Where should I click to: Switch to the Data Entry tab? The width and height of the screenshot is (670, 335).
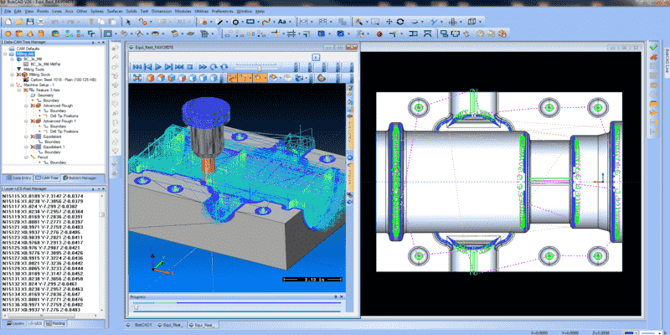pyautogui.click(x=18, y=178)
